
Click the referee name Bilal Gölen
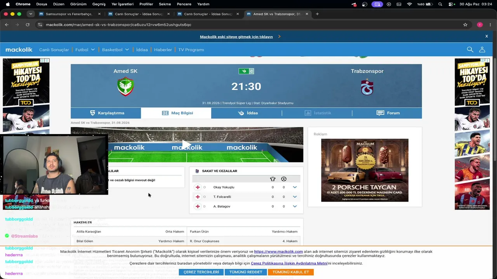[x=85, y=241]
